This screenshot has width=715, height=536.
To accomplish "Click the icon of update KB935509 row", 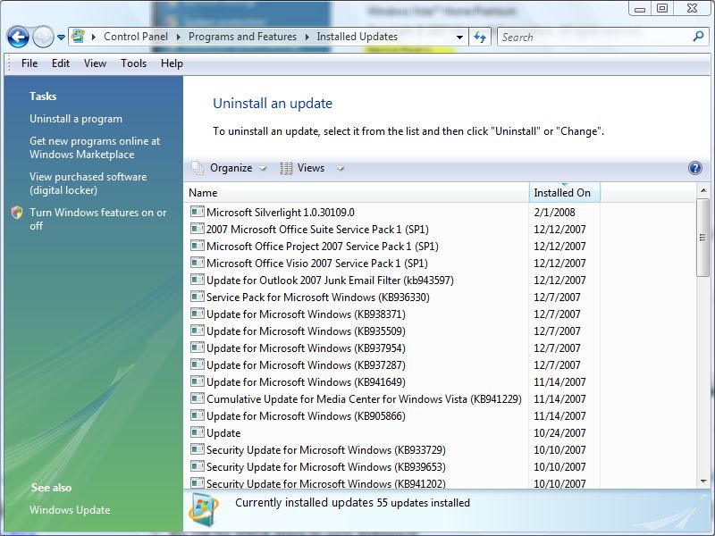I will point(197,331).
